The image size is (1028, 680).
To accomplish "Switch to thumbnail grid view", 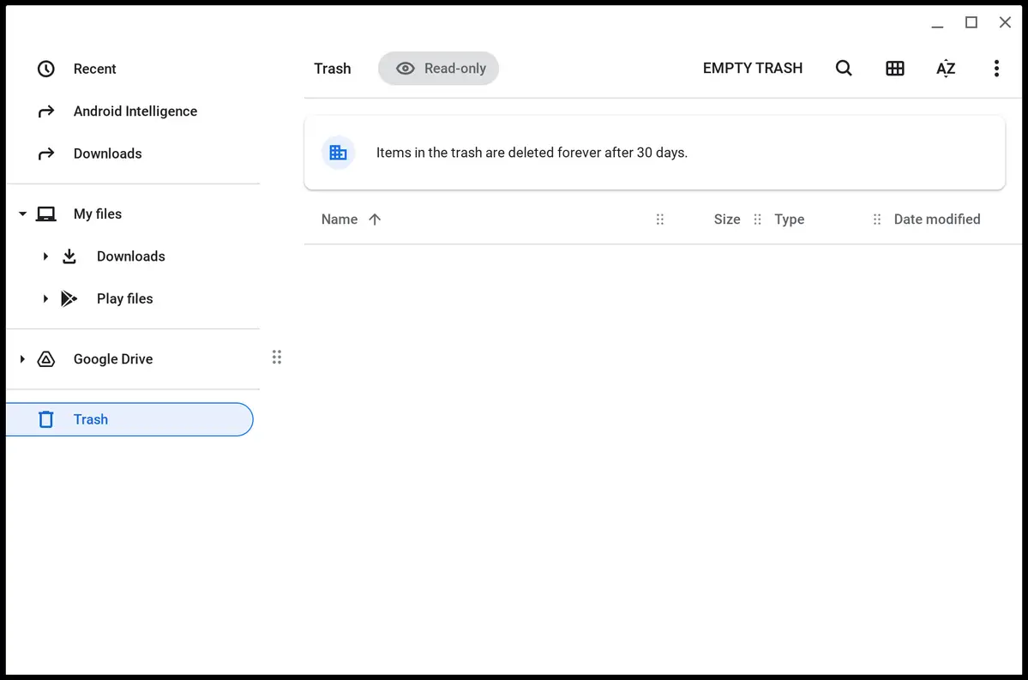I will (x=894, y=69).
